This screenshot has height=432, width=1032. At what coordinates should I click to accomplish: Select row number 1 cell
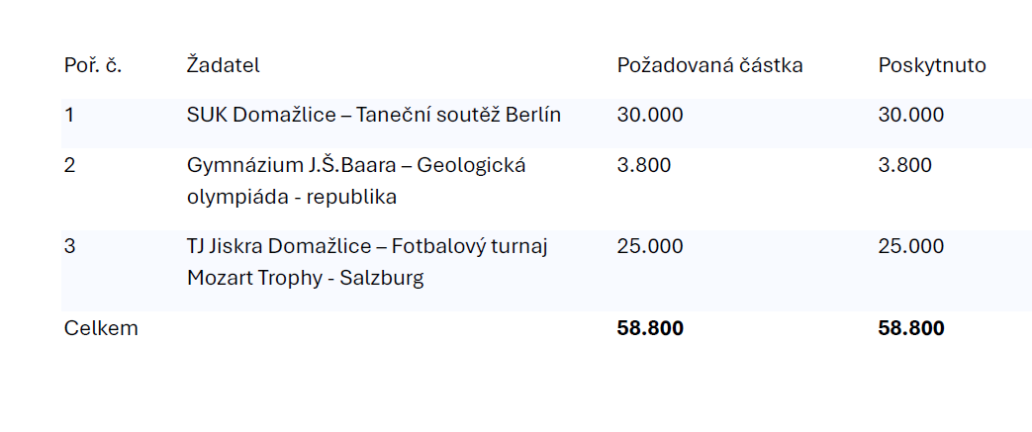tap(69, 115)
